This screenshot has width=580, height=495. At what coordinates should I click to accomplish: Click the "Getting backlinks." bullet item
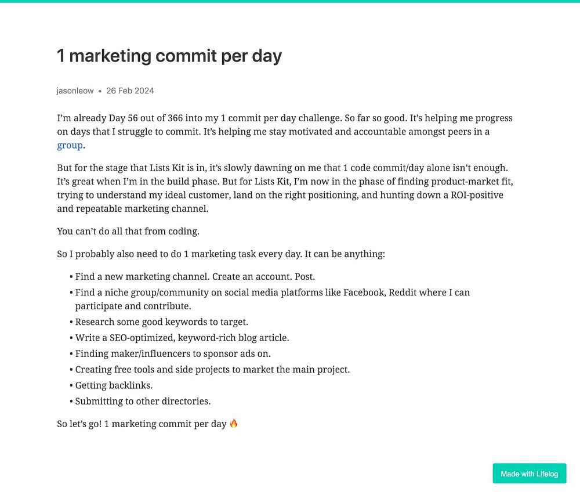click(114, 385)
